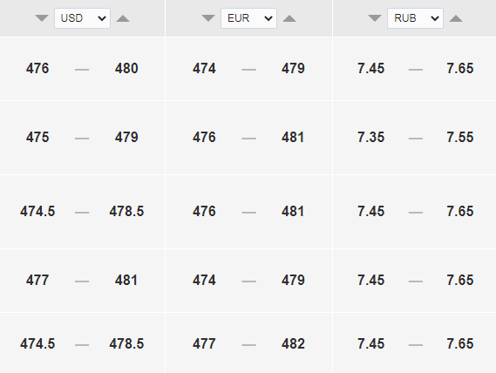Image resolution: width=496 pixels, height=373 pixels.
Task: Sort USD column descending with down arrow
Action: point(42,18)
